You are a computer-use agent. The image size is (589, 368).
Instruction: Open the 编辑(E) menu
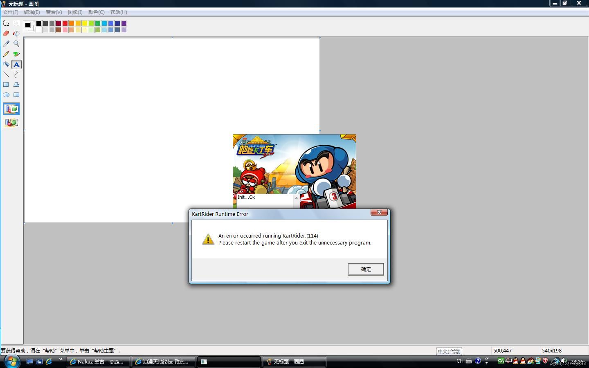pos(32,12)
